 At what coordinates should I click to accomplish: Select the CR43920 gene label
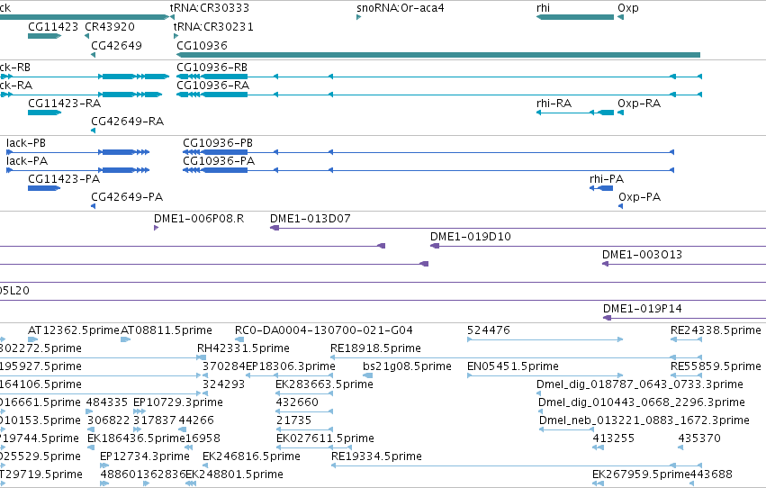coord(110,26)
